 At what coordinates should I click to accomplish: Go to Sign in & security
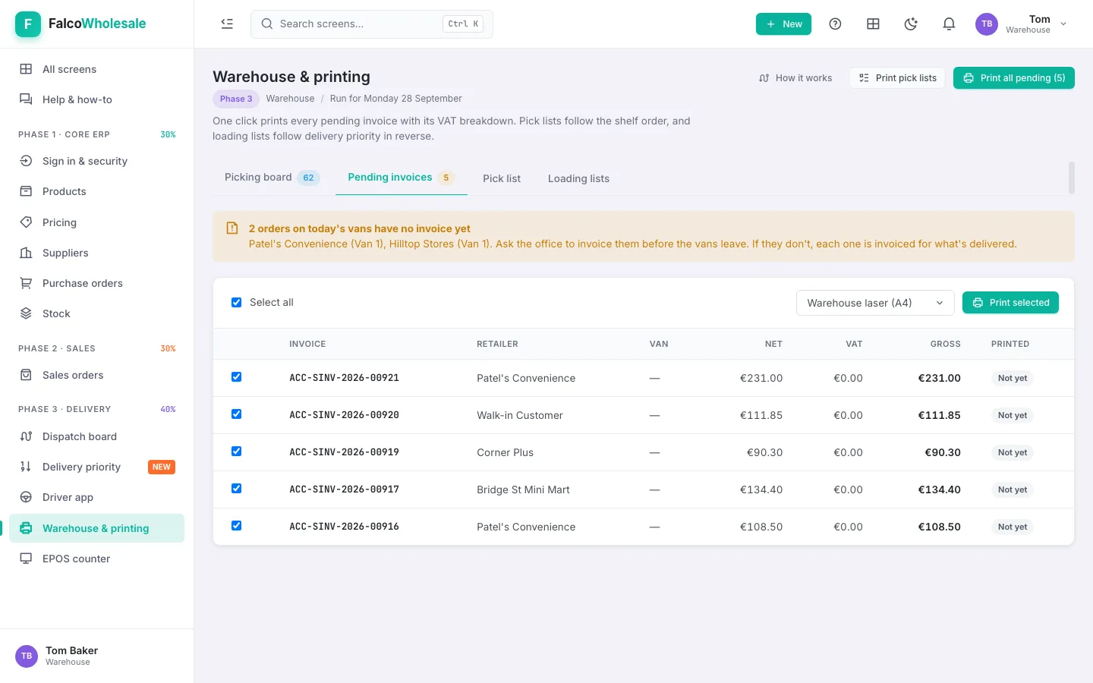point(96,161)
